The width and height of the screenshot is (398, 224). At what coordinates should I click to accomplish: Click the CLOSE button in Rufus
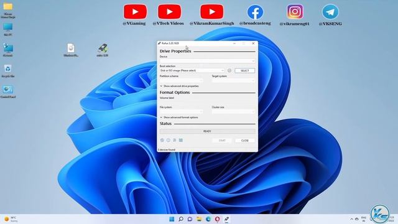[244, 141]
